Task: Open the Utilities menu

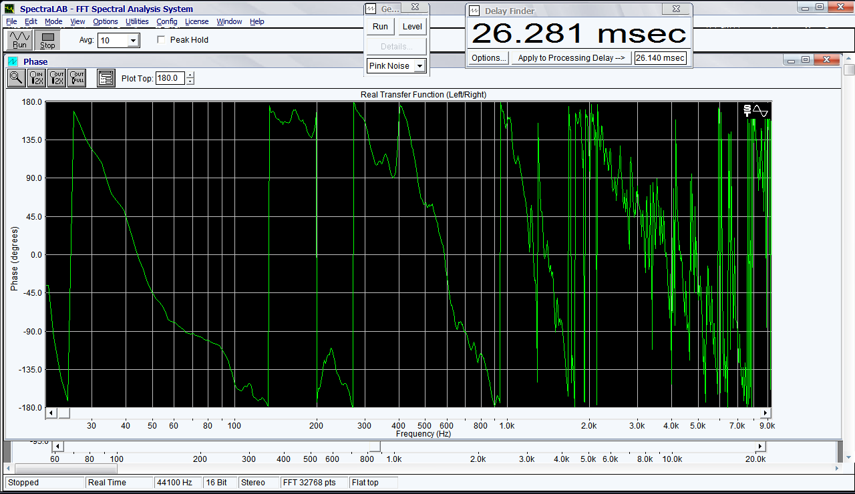Action: [137, 21]
